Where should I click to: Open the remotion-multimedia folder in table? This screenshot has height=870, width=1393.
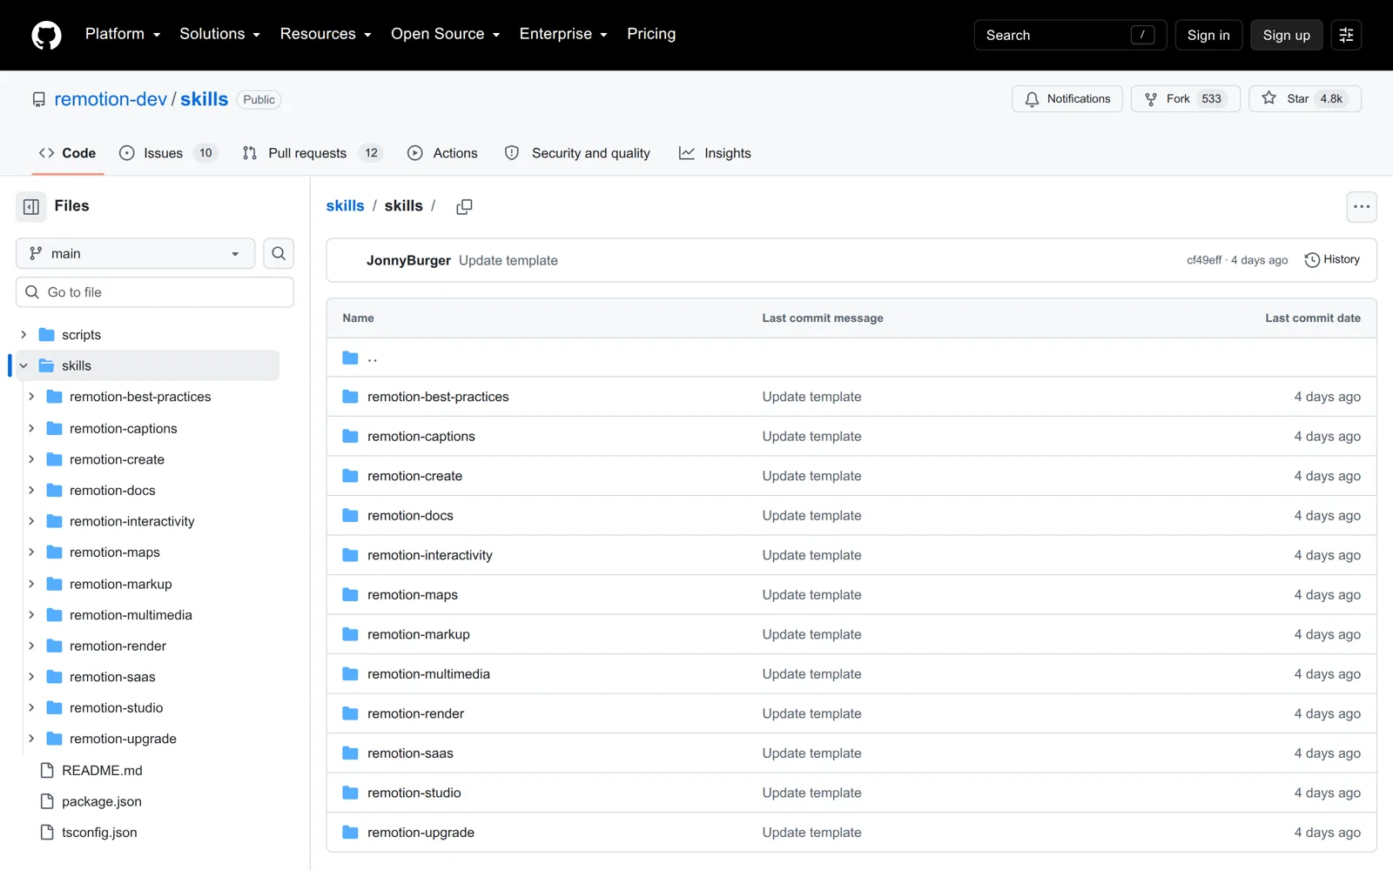428,674
